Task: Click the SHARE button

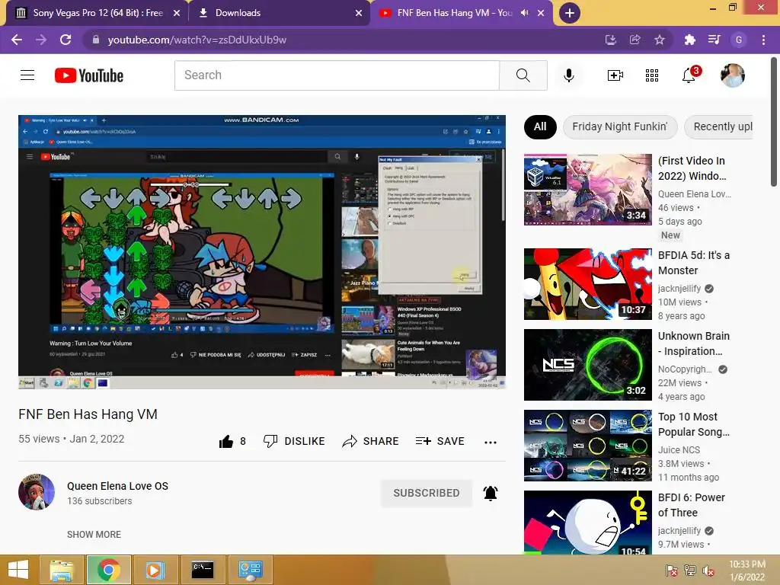Action: (371, 441)
